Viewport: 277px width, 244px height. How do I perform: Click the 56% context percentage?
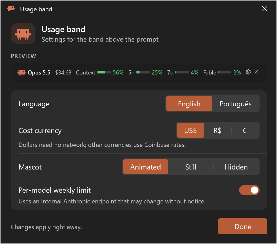click(x=118, y=72)
